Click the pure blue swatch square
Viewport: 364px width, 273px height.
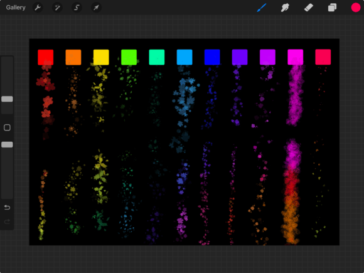click(x=212, y=57)
